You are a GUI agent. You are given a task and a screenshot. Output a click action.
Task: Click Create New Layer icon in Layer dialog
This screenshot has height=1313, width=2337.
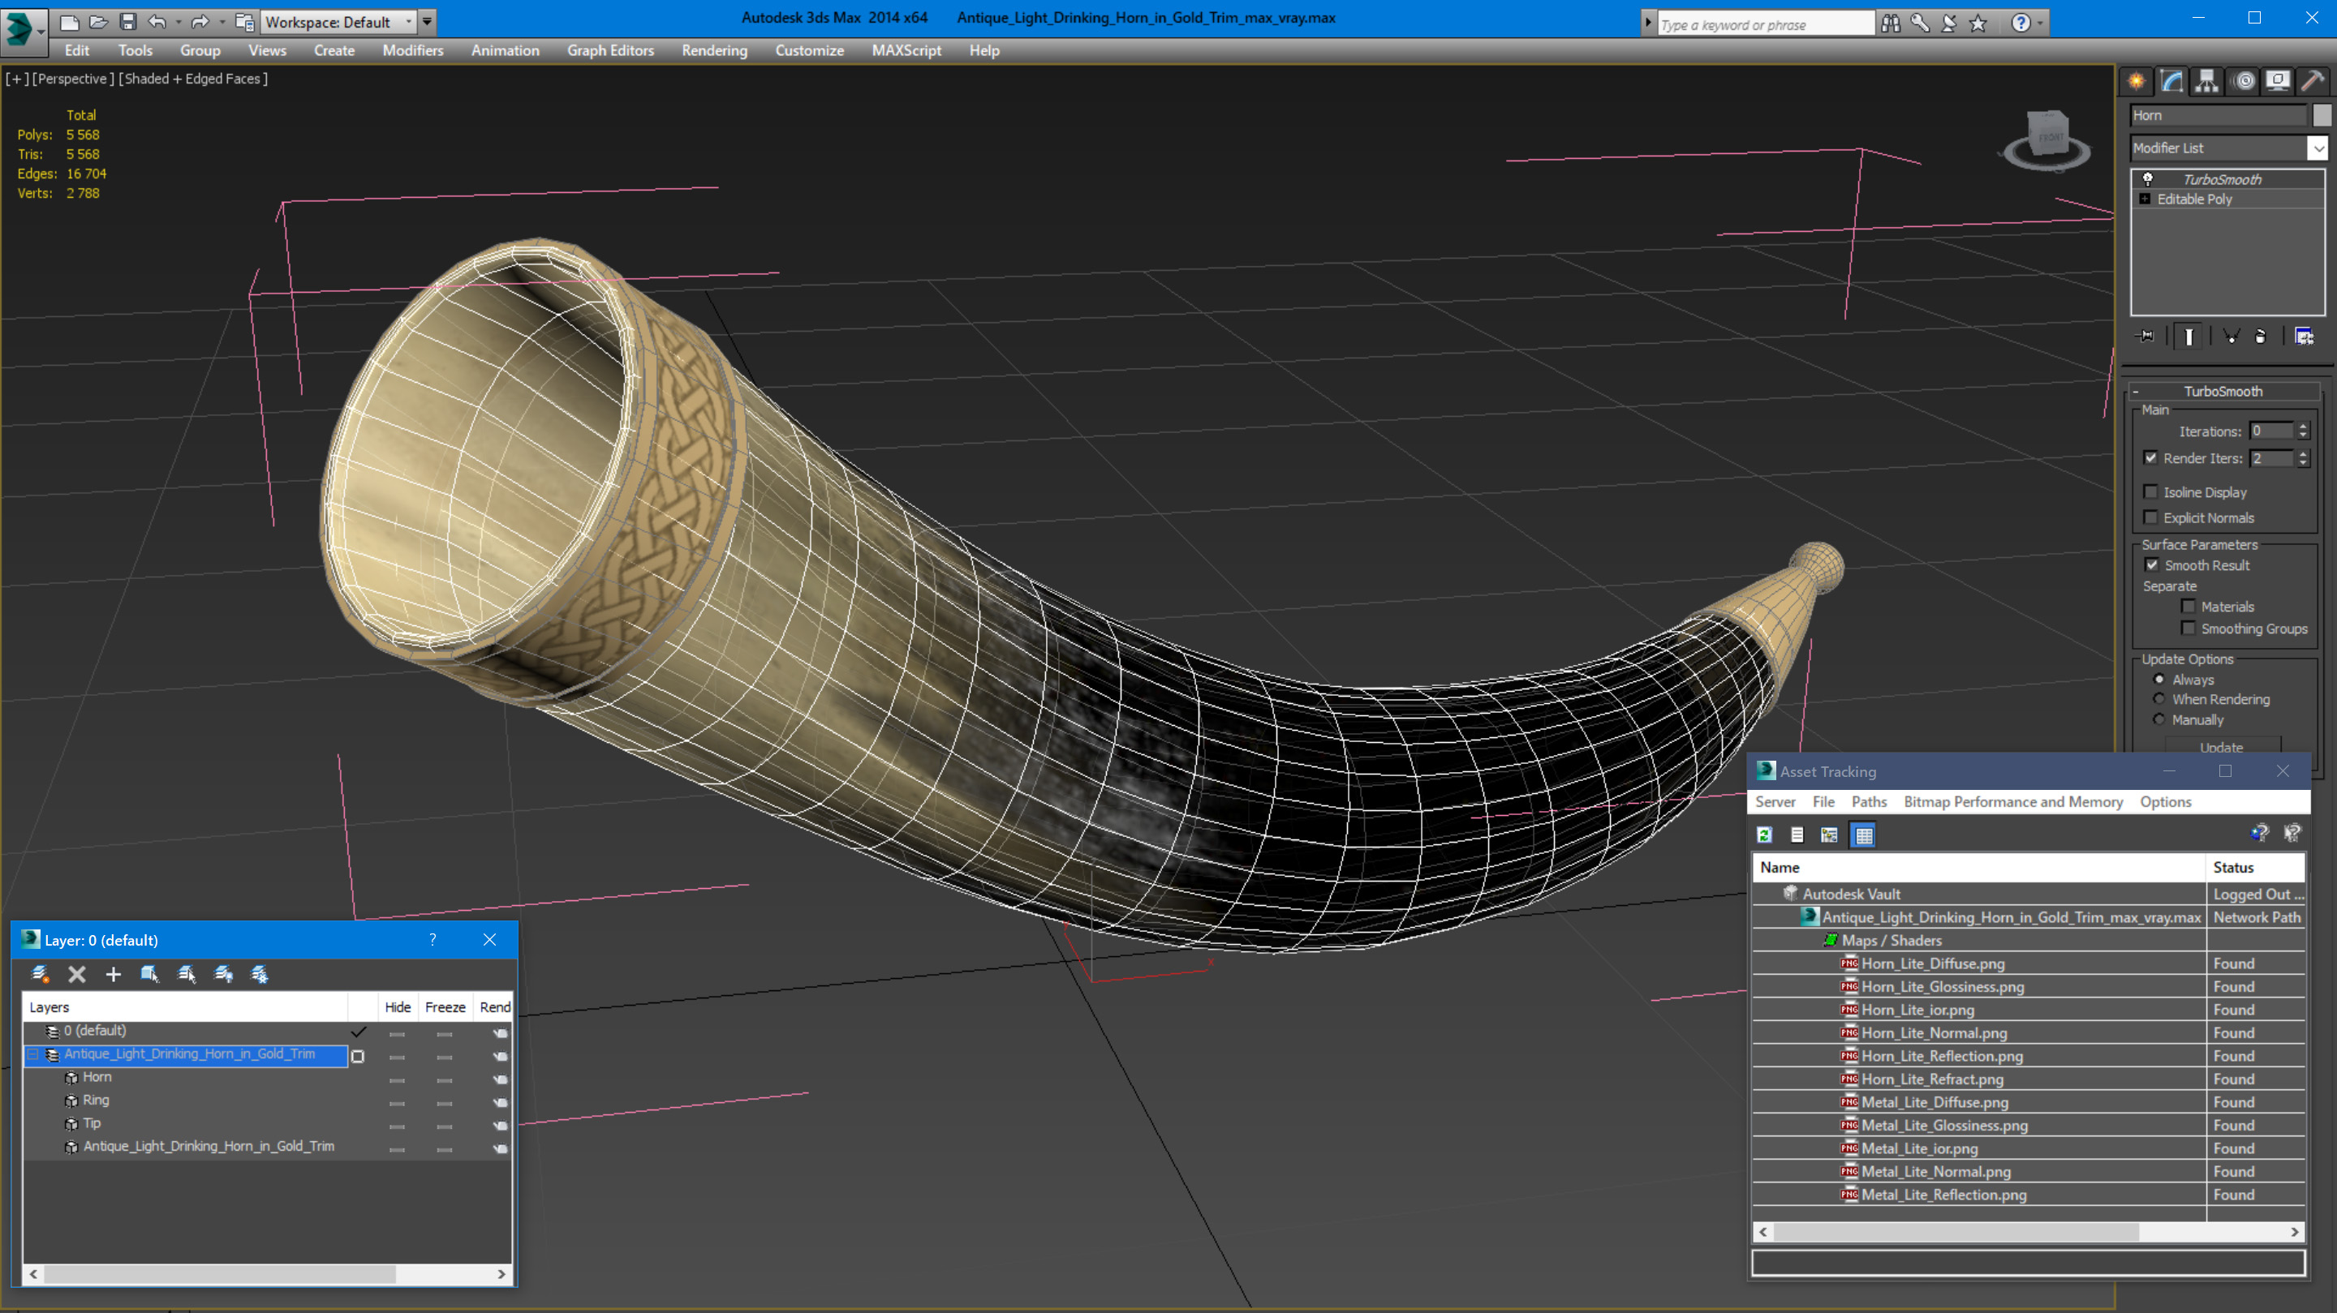(x=40, y=975)
